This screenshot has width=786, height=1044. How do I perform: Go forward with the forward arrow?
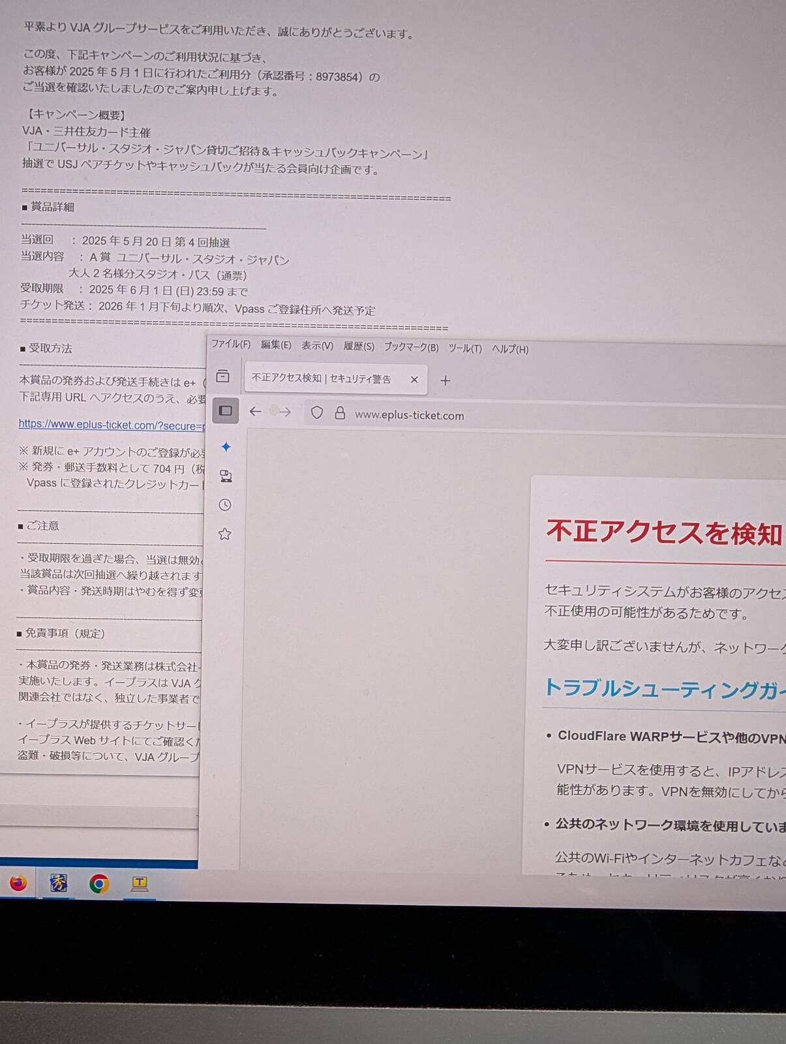pos(284,412)
